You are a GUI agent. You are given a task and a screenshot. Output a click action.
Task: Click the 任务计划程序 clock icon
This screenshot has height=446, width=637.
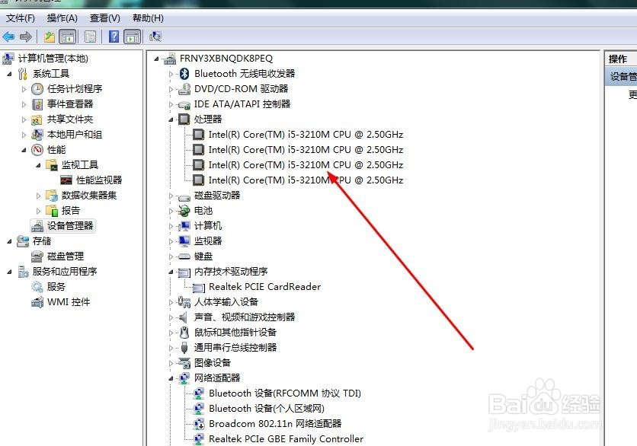pos(37,89)
